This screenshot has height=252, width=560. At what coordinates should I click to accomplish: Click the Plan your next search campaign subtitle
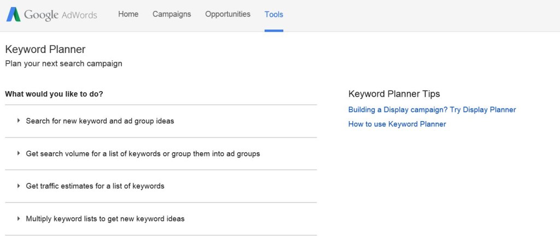pos(63,64)
